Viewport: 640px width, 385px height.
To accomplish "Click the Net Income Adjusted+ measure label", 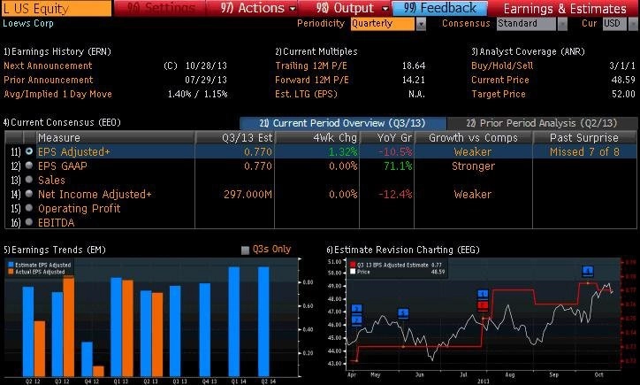I will pyautogui.click(x=95, y=194).
